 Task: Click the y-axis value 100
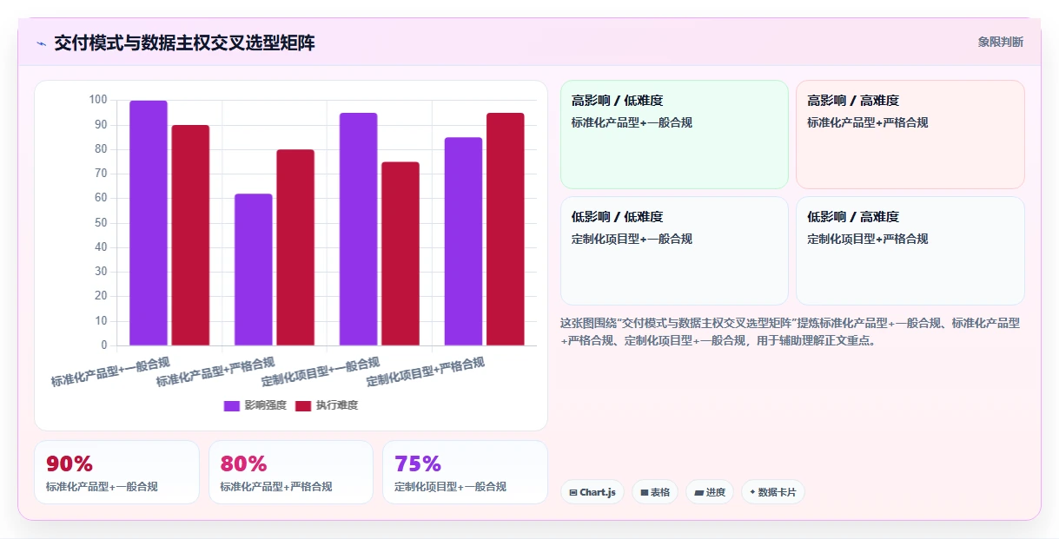97,101
